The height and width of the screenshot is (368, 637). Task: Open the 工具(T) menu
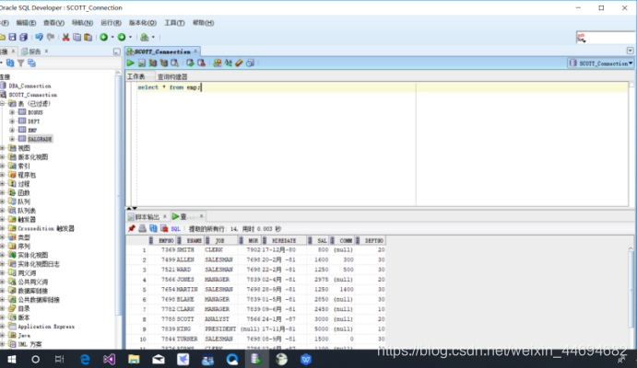(174, 23)
